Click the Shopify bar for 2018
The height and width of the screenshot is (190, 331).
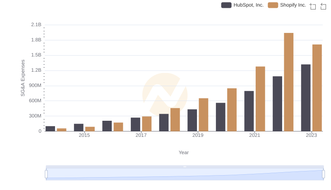175,120
